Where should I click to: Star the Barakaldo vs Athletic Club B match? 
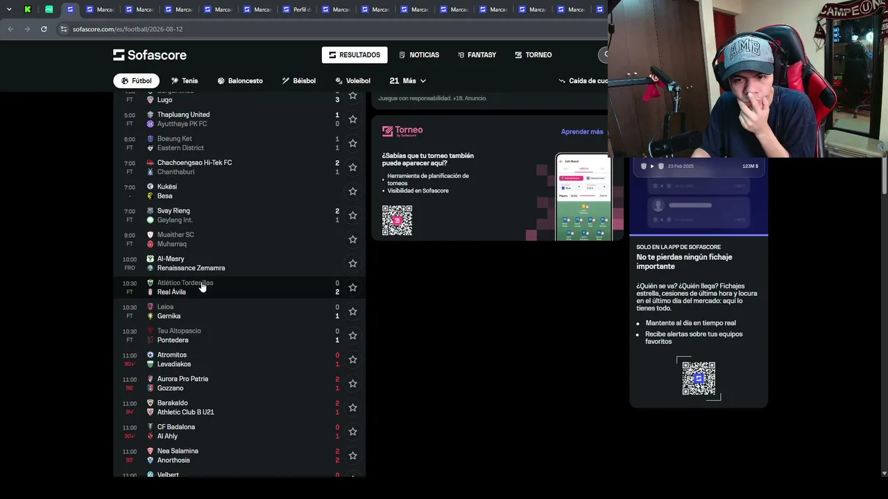coord(352,408)
